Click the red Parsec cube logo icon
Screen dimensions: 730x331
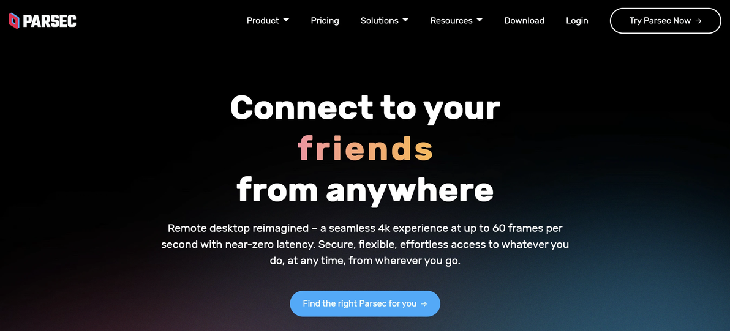(14, 20)
